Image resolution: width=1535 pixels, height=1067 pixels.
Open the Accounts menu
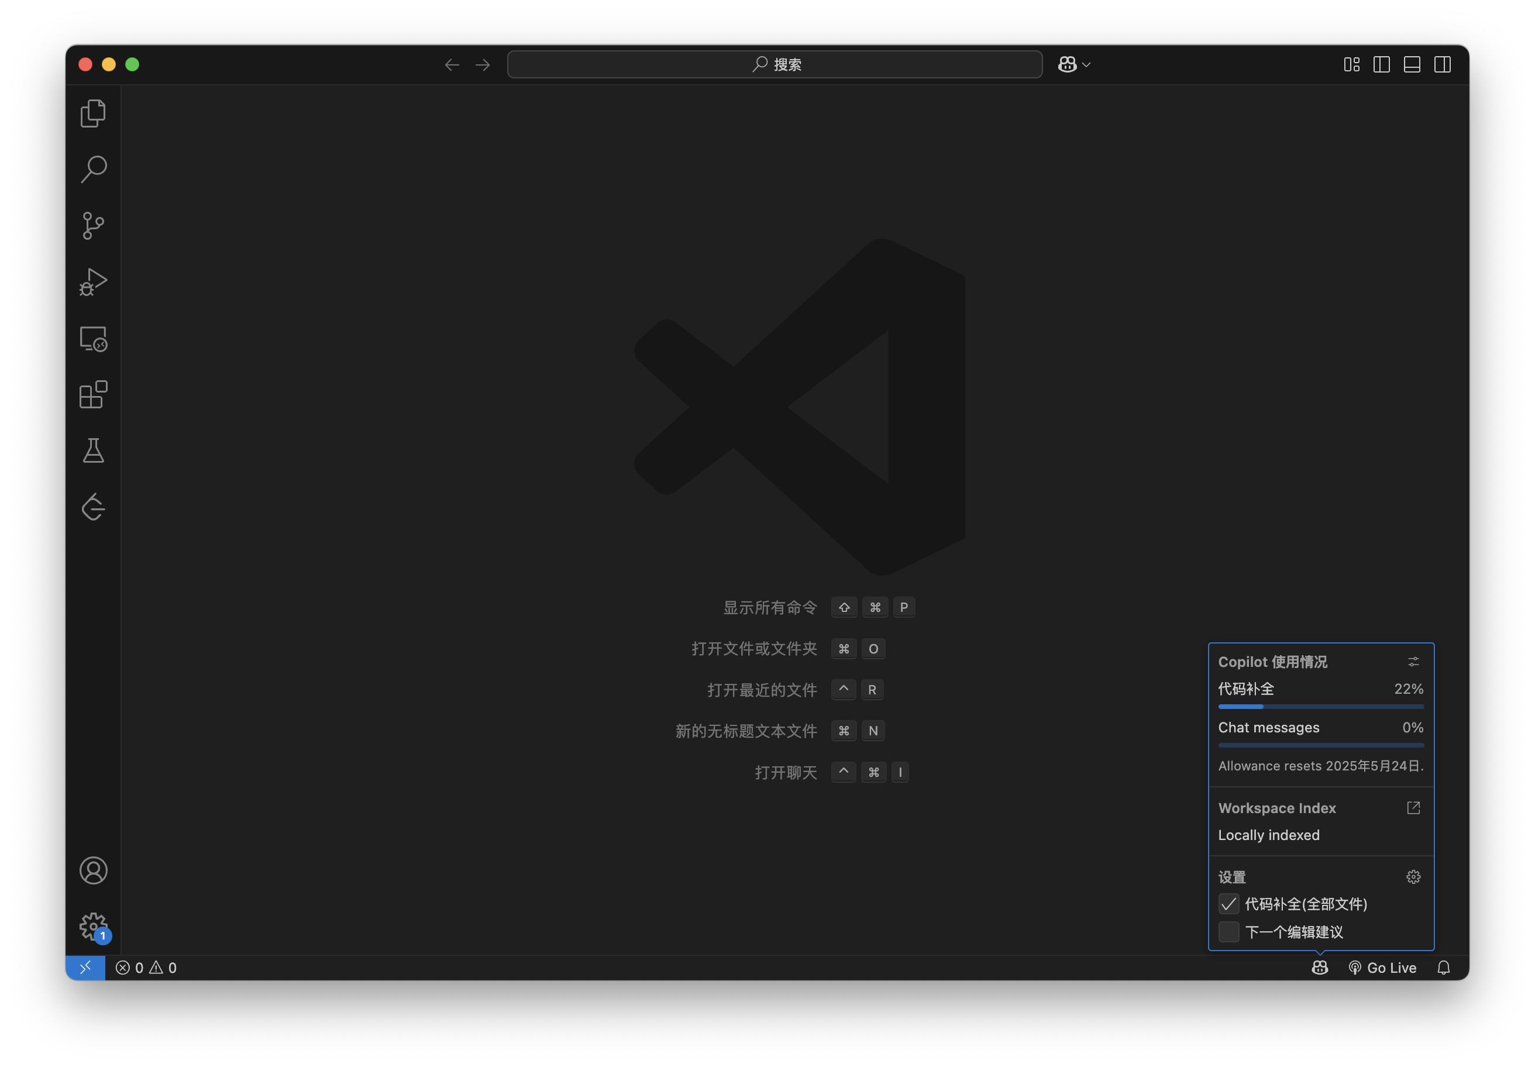point(93,870)
